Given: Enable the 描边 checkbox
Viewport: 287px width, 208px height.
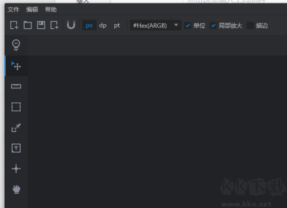Looking at the screenshot, I should pyautogui.click(x=250, y=25).
